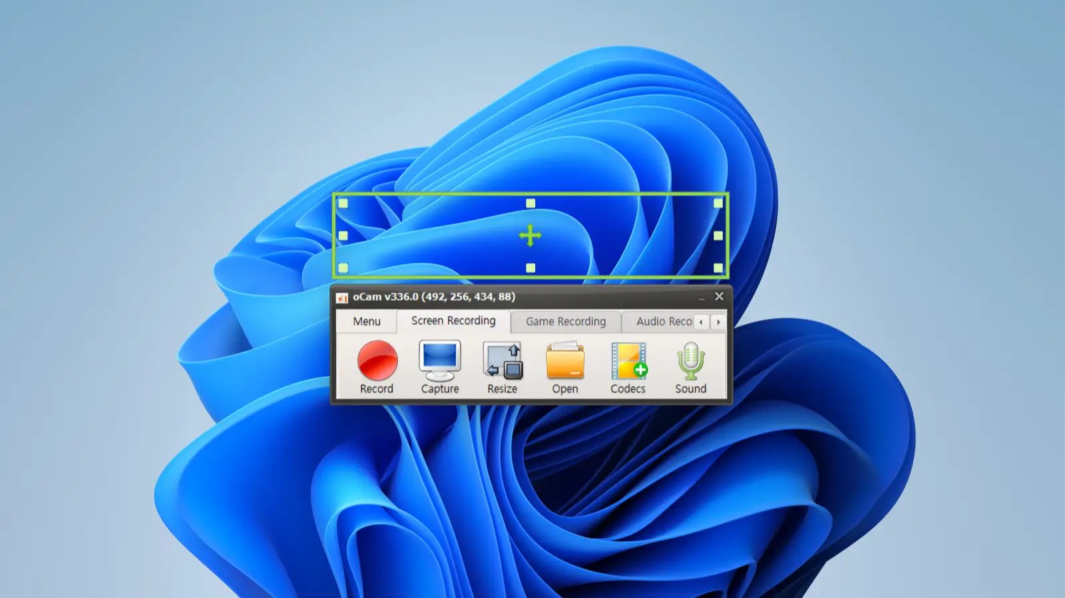The image size is (1065, 598).
Task: Close the oCam window
Action: 719,297
